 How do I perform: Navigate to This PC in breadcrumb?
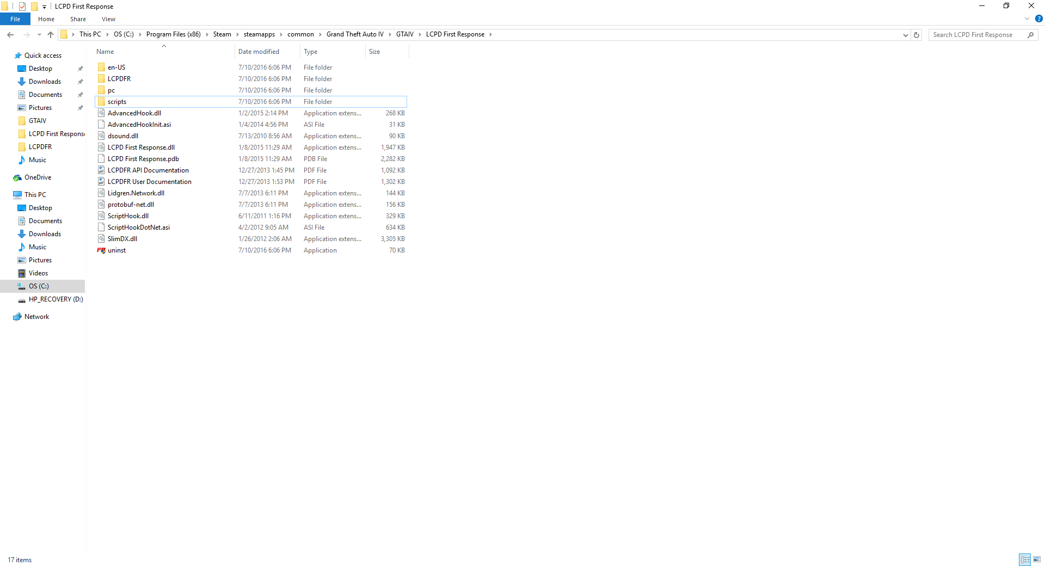click(90, 34)
